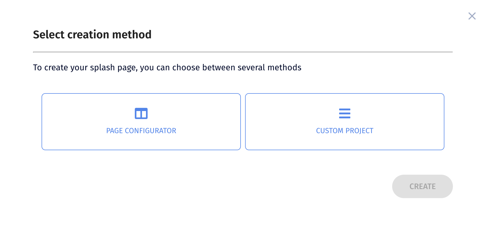Click the splash page description sentence

click(x=167, y=68)
